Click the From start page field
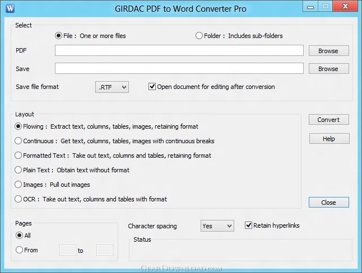362x273 pixels. [x=68, y=250]
